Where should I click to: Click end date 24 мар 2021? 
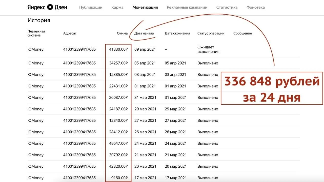coord(176,143)
